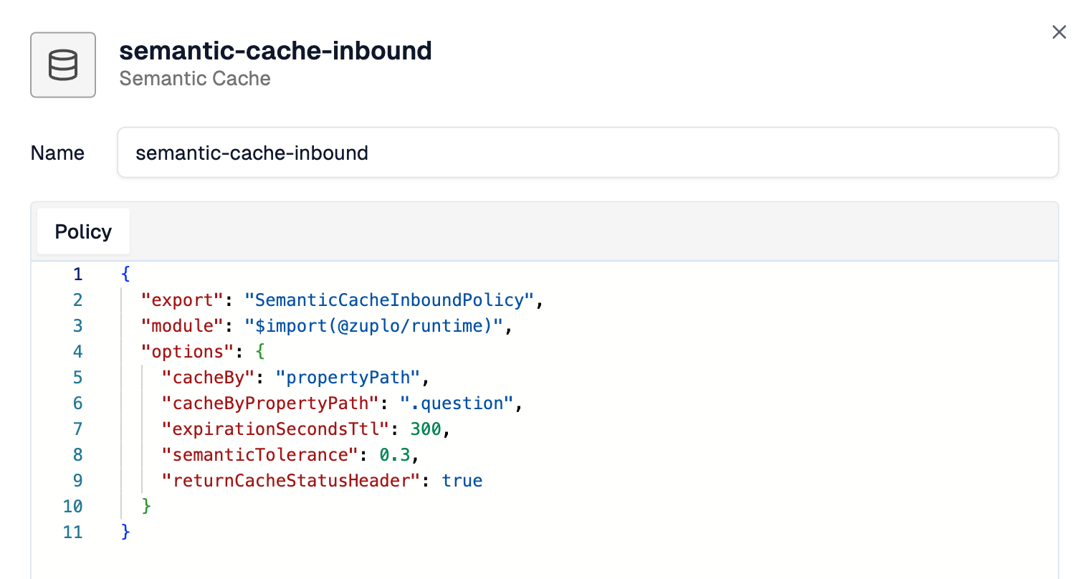Image resolution: width=1088 pixels, height=579 pixels.
Task: Click the closing brace on line 10
Action: (147, 506)
